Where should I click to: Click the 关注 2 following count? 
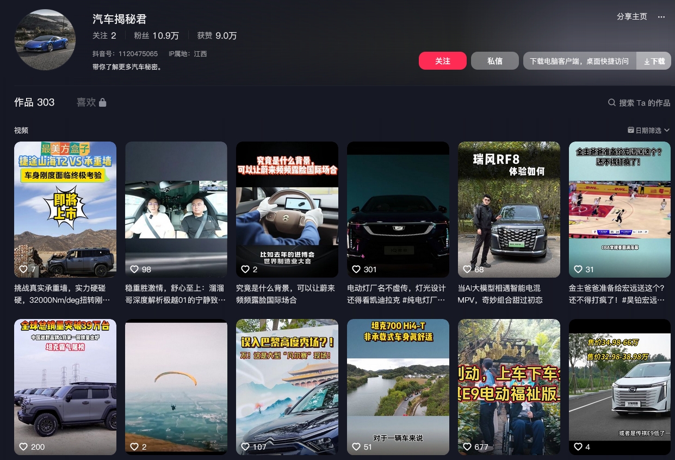coord(104,35)
